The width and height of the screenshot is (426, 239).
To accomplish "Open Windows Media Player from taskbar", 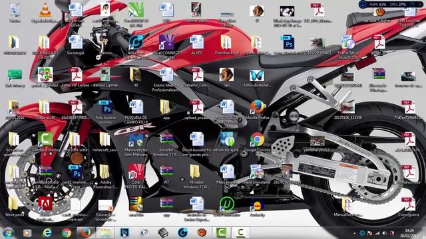I will click(x=27, y=233).
